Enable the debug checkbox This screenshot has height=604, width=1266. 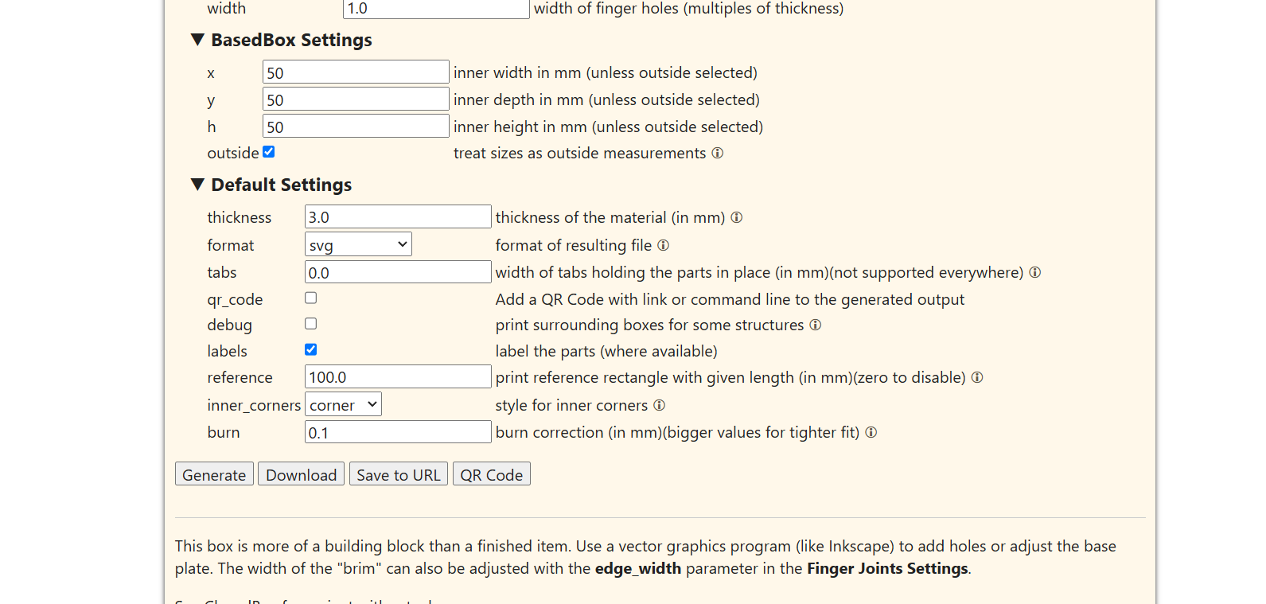[x=310, y=324]
